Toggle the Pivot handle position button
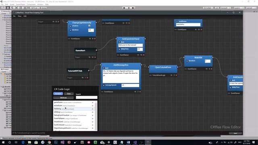The height and width of the screenshot is (145, 258). 34,8
